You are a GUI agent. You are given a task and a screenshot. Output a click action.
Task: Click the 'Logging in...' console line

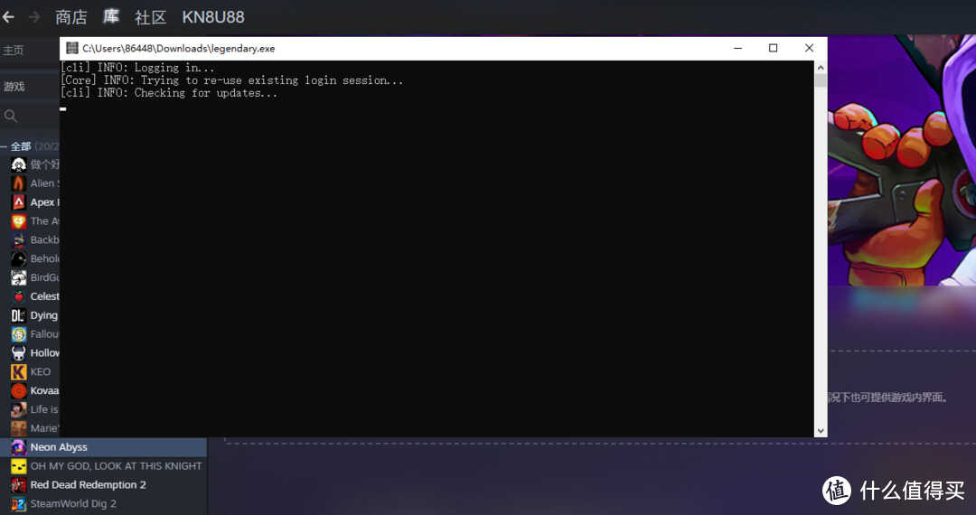pyautogui.click(x=137, y=68)
